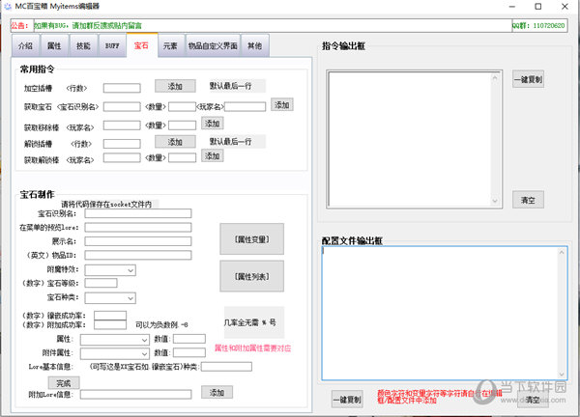Open the [属性列表] button

tap(250, 276)
